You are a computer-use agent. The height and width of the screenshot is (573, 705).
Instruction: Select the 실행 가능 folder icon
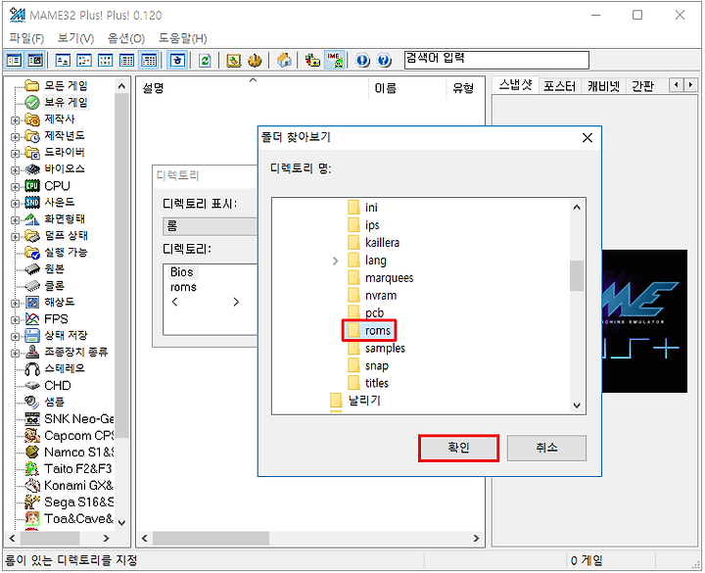click(32, 253)
